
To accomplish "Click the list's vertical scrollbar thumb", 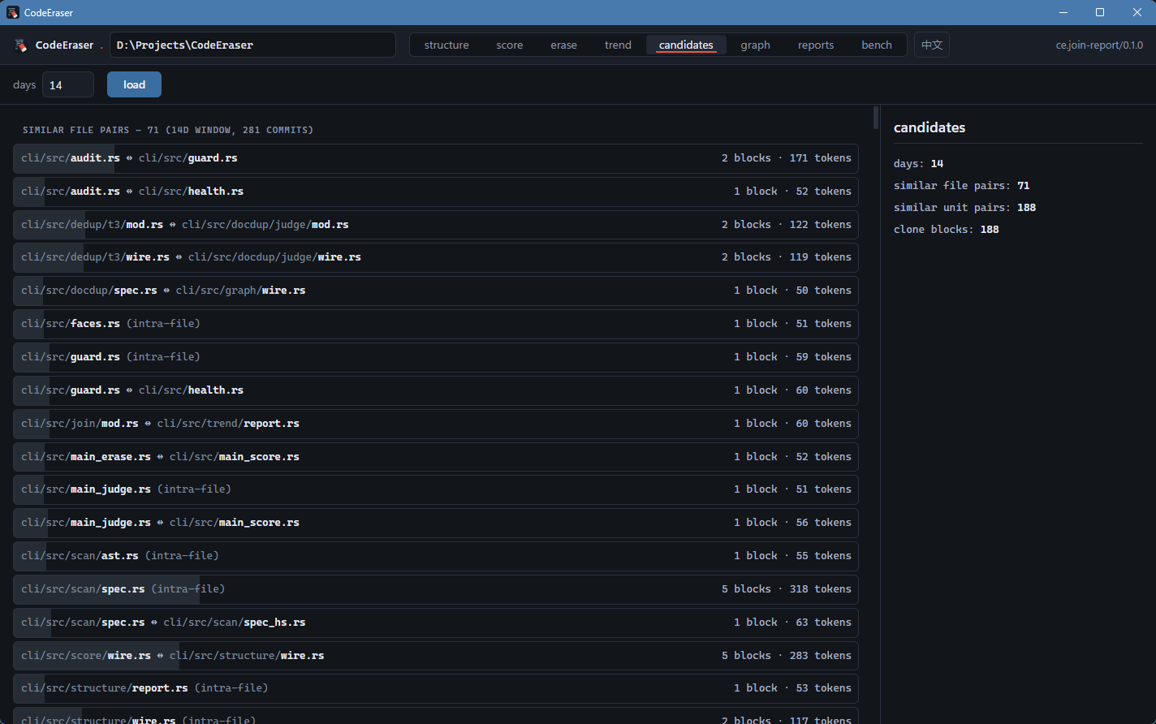I will 875,118.
